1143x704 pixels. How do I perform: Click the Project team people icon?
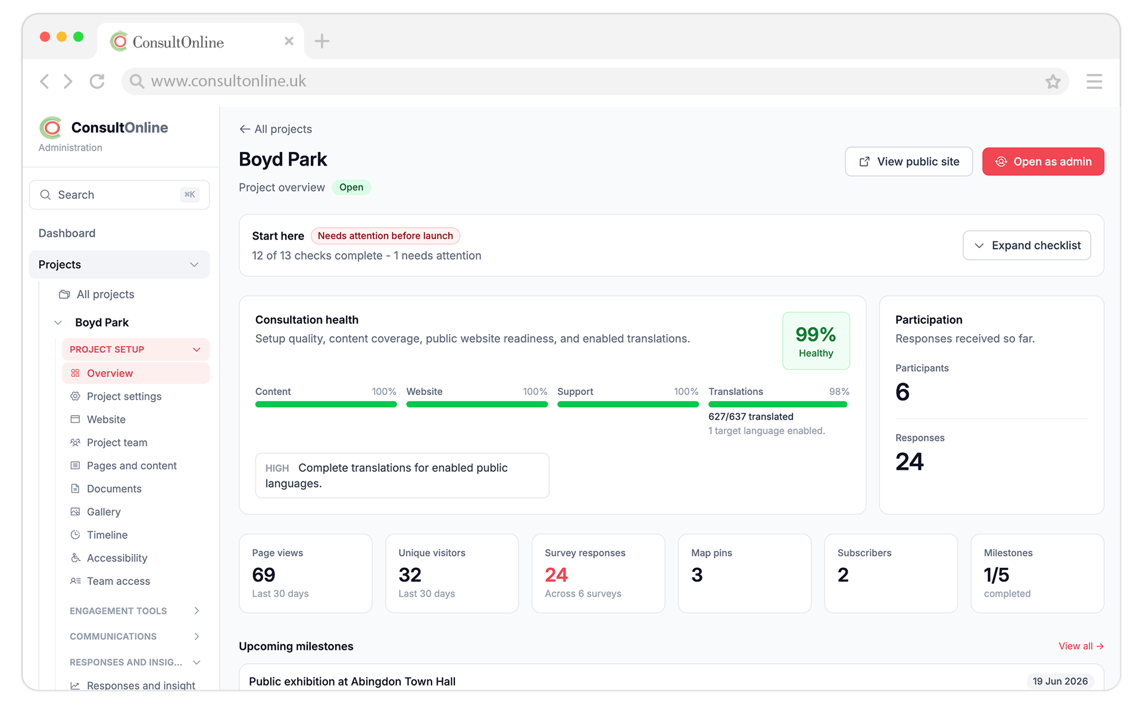point(75,443)
